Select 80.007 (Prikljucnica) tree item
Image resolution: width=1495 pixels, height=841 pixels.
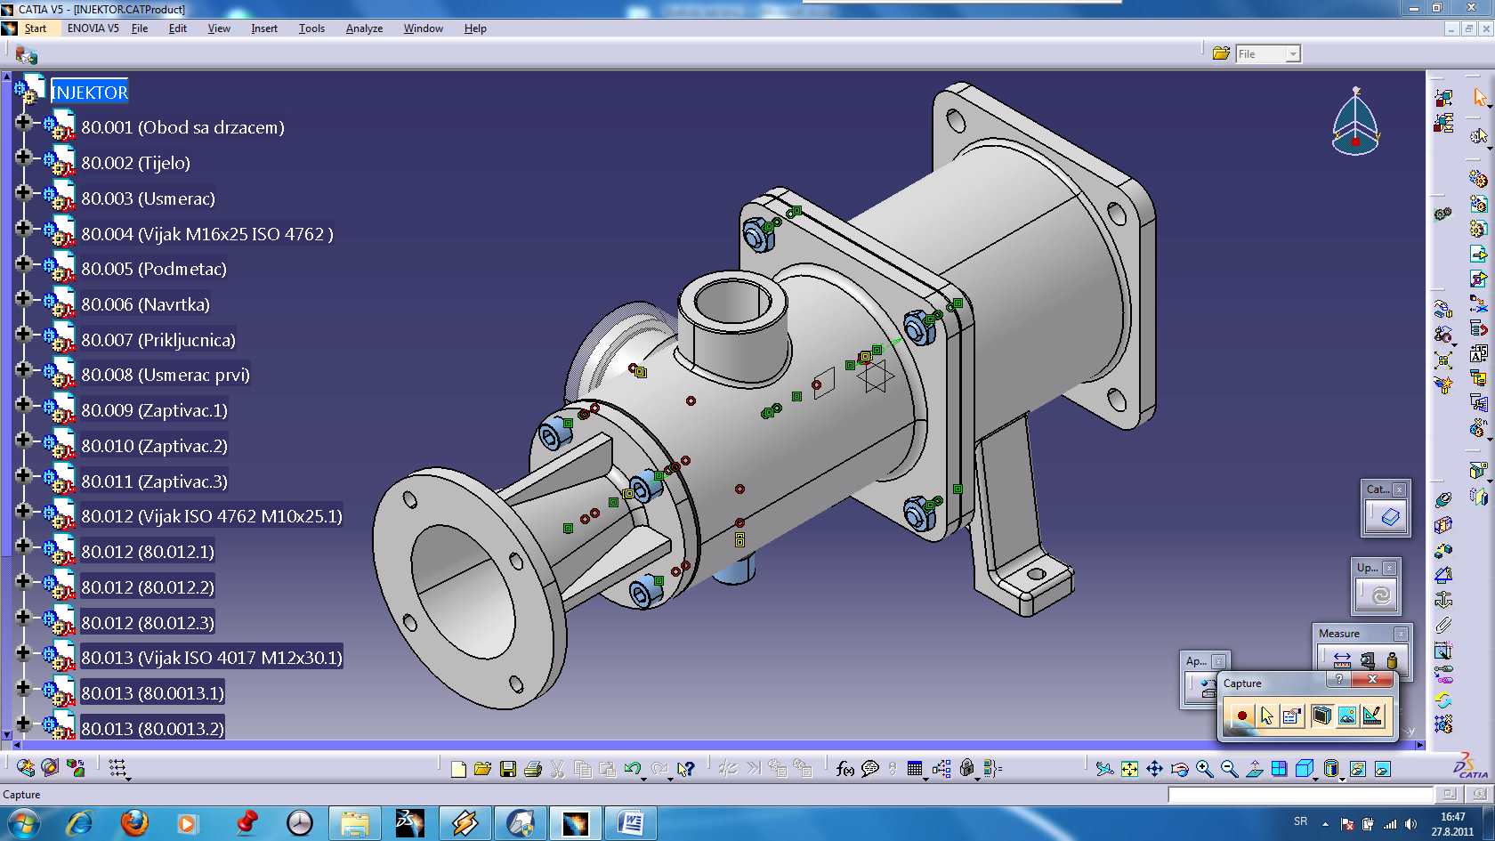(x=158, y=340)
